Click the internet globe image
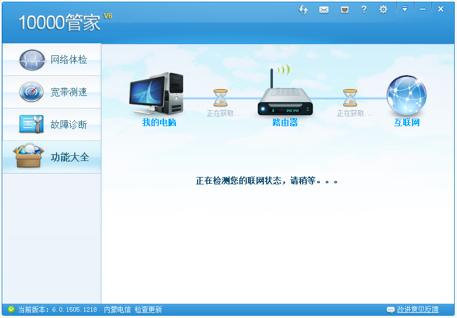 [407, 95]
